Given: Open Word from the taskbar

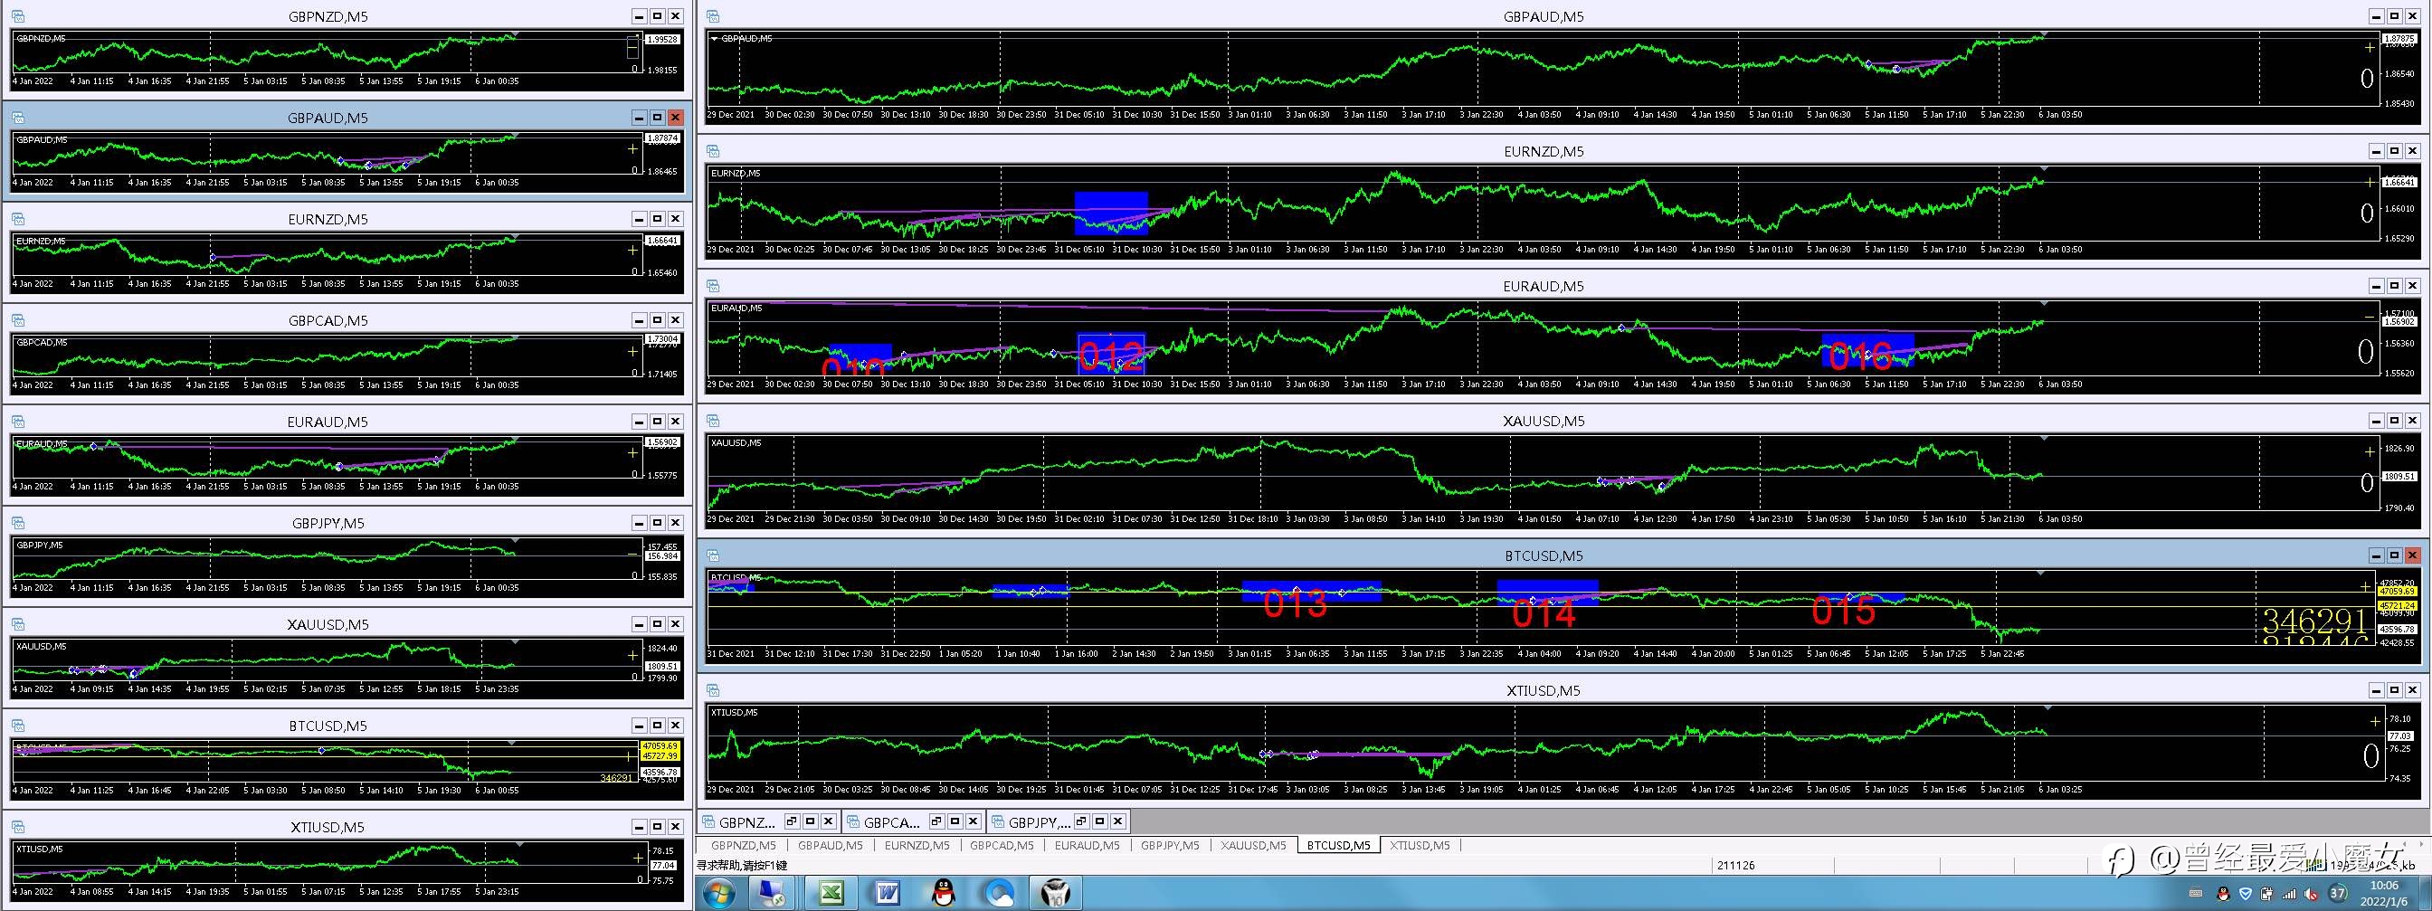Looking at the screenshot, I should click(x=887, y=892).
